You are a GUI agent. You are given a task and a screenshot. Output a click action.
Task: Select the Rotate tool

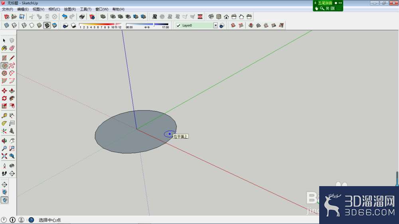(x=4, y=98)
